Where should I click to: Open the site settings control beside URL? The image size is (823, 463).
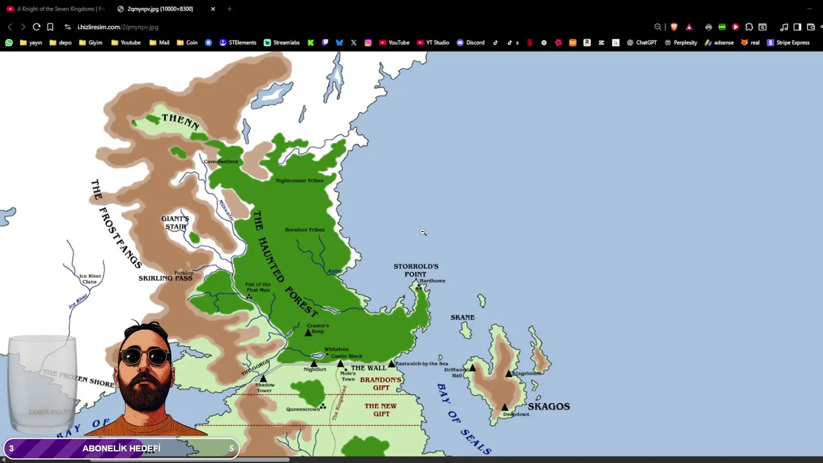[x=68, y=27]
